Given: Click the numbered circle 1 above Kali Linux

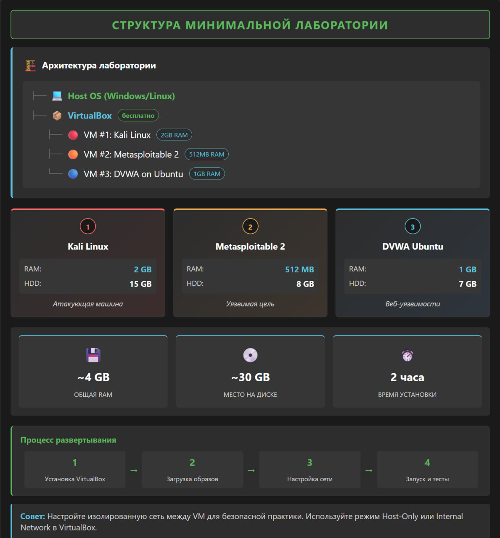Looking at the screenshot, I should point(88,227).
